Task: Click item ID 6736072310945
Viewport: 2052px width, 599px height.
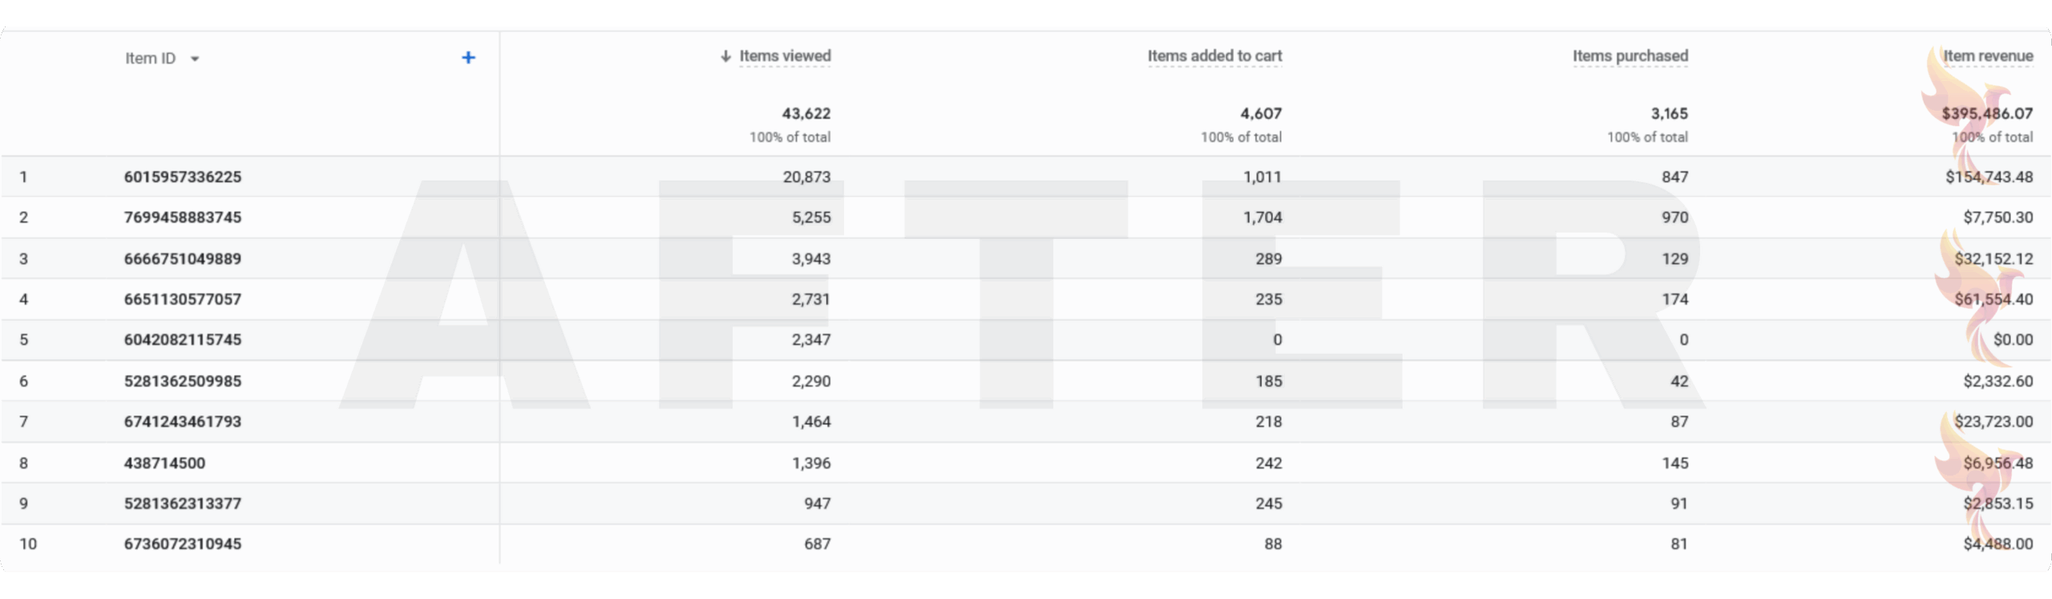Action: [x=183, y=544]
